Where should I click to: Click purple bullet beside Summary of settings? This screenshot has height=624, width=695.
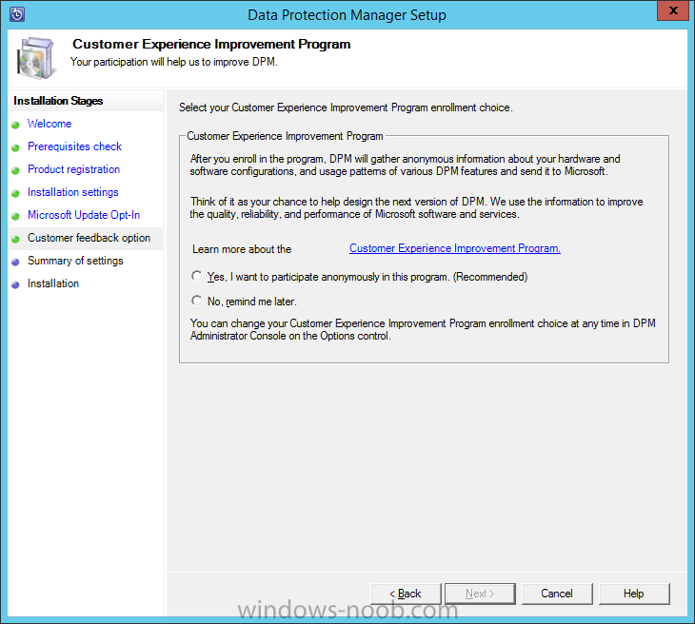15,263
